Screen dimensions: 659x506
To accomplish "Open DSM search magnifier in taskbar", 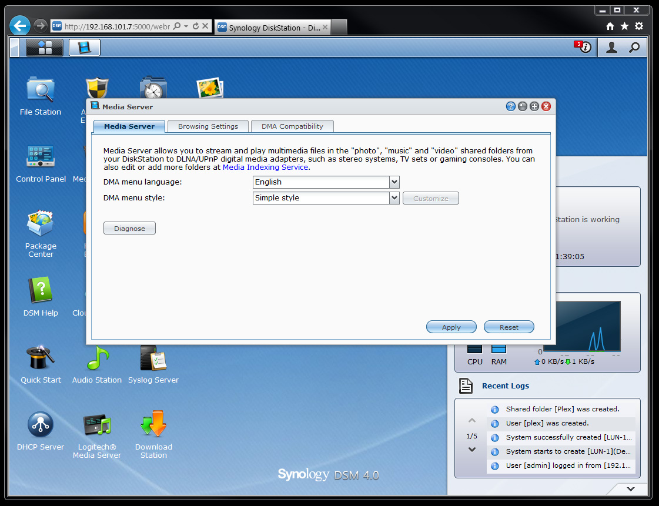I will click(x=634, y=48).
